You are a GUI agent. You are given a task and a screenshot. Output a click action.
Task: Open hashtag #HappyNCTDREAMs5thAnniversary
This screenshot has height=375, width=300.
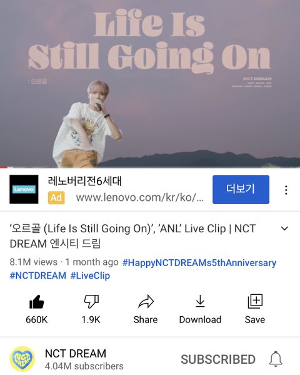(x=199, y=263)
